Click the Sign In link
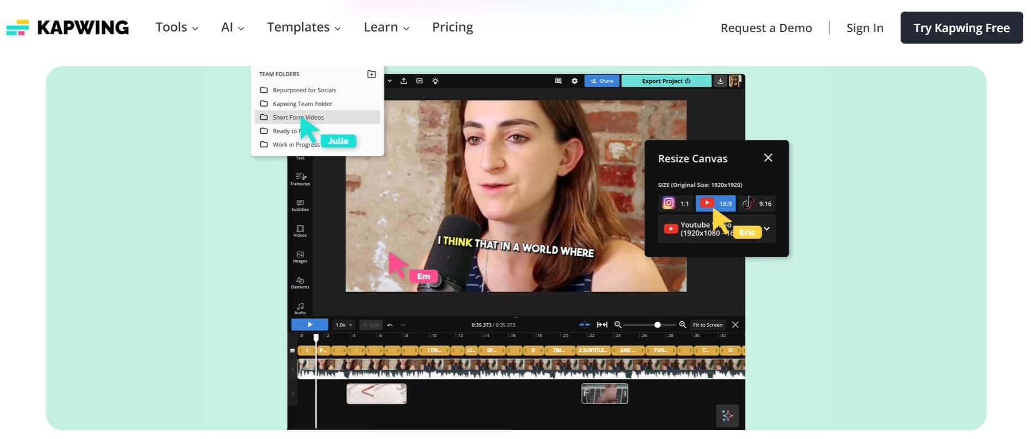This screenshot has height=439, width=1031. pyautogui.click(x=865, y=28)
